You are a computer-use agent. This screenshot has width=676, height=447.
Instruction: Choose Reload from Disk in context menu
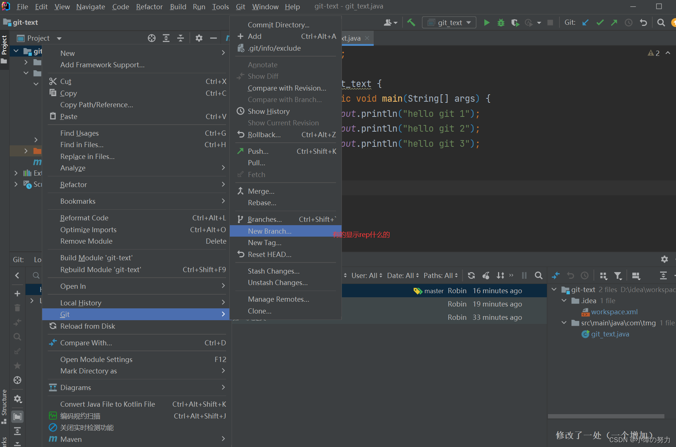pos(136,326)
